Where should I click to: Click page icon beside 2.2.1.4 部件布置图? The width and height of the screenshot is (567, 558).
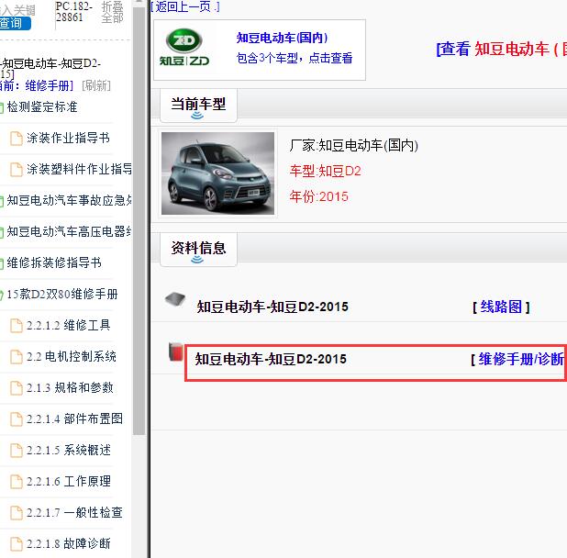click(17, 419)
